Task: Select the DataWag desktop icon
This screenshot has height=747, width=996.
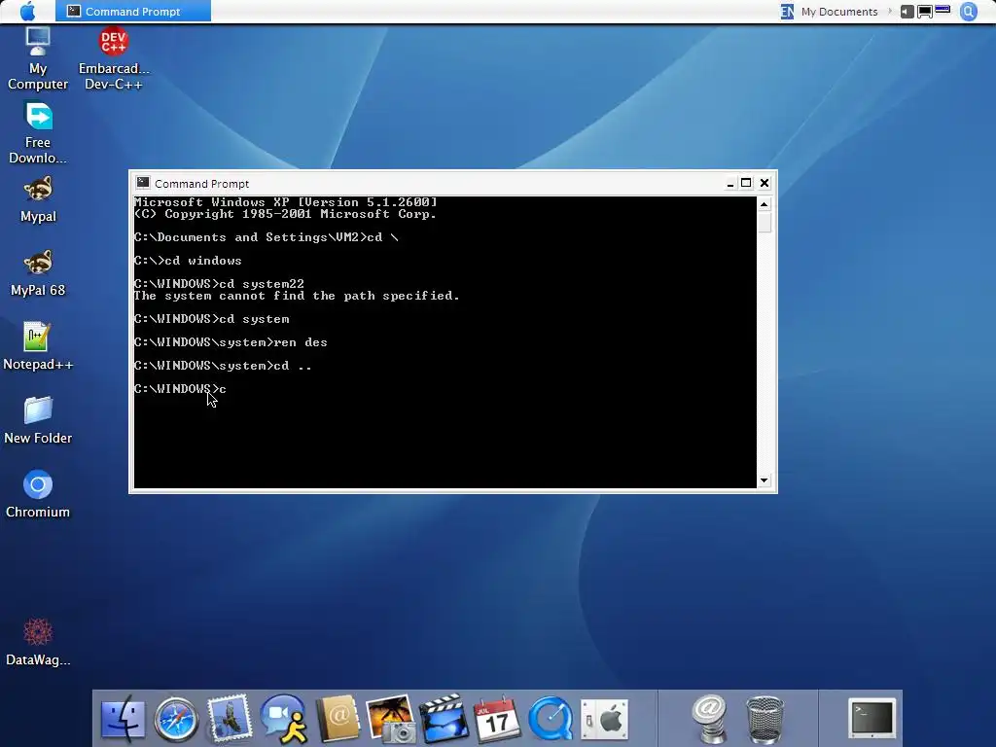Action: coord(38,642)
